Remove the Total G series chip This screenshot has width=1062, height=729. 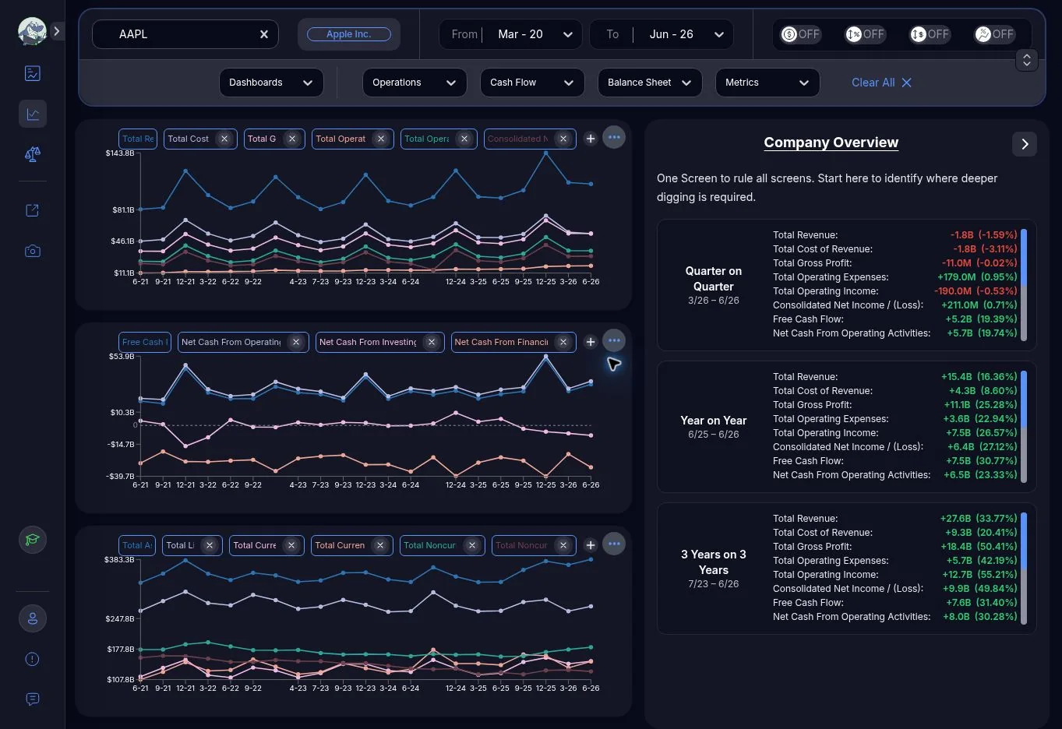(292, 139)
